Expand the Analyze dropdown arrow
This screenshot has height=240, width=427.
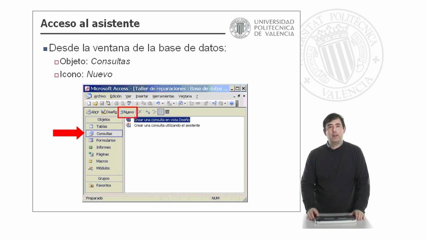pos(185,103)
